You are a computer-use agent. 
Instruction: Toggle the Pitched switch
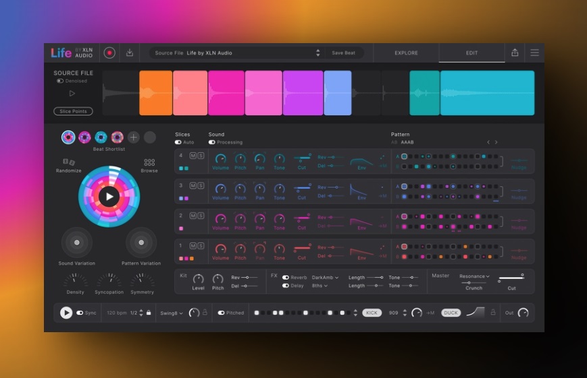coord(222,313)
